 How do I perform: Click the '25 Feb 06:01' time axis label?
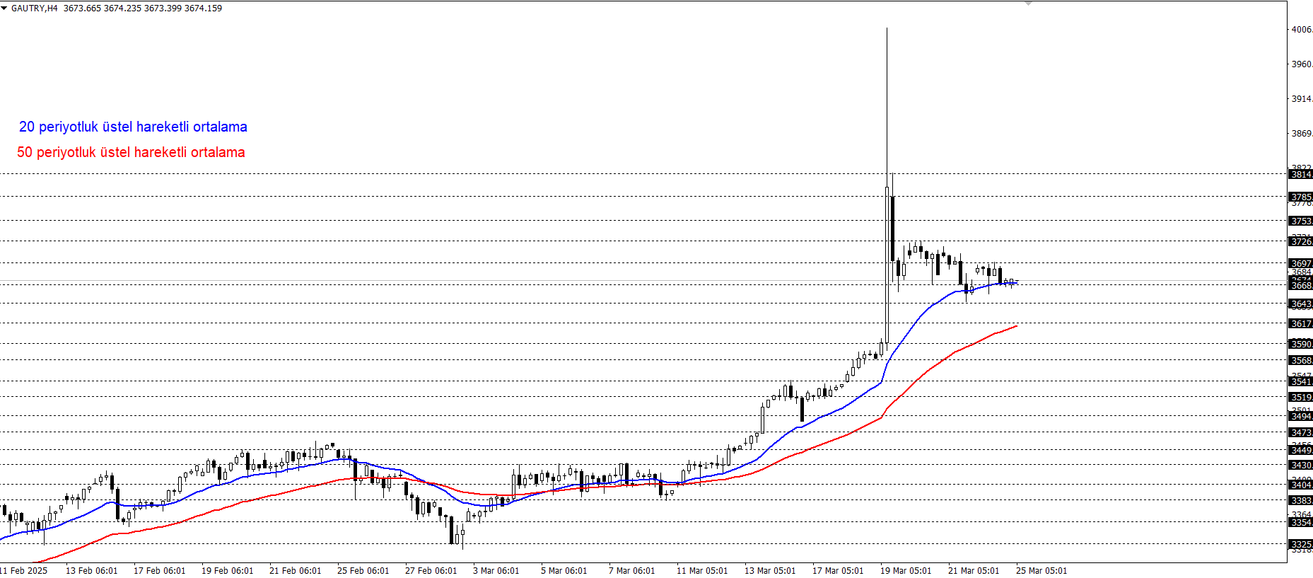[x=363, y=571]
